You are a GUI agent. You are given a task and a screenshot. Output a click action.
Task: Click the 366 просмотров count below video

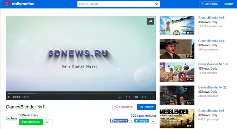pos(143,115)
